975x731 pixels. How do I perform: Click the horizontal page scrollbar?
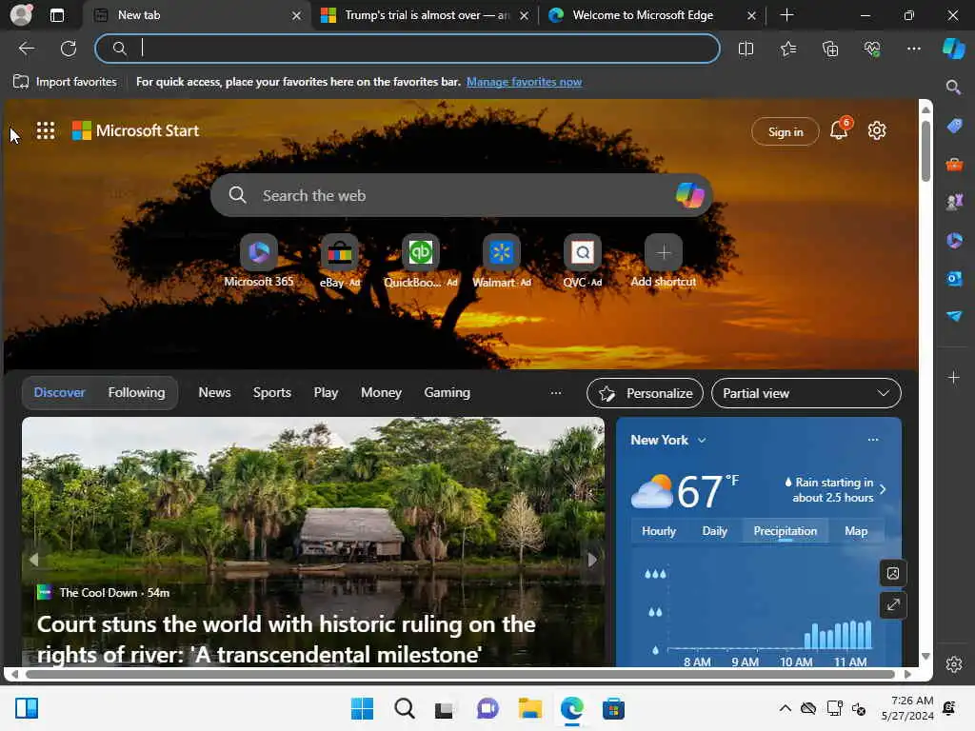460,675
